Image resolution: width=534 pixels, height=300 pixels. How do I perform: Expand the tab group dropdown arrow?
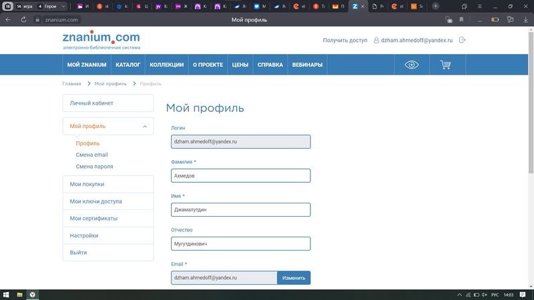click(63, 6)
